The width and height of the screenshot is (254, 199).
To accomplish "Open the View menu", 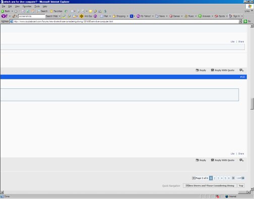I will click(17, 7).
